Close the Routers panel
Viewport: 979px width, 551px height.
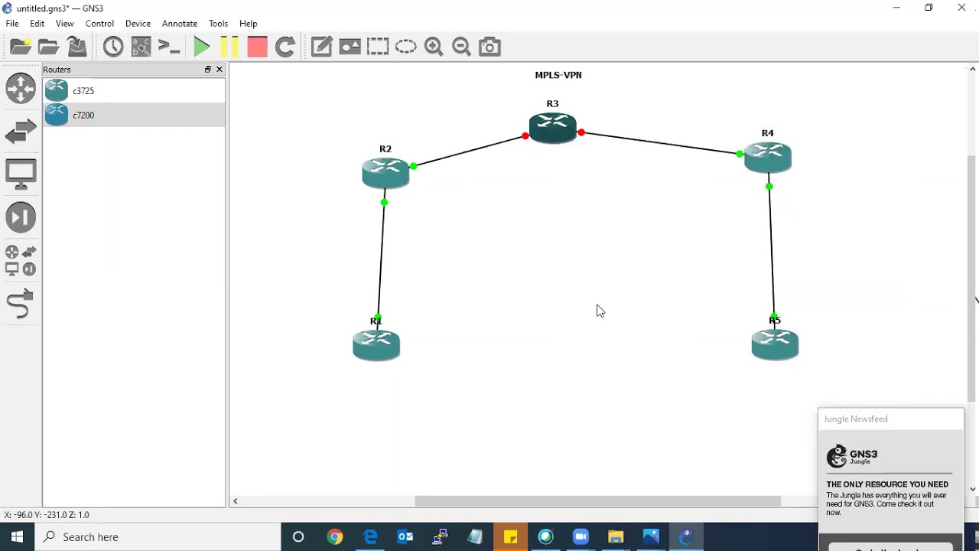coord(220,70)
